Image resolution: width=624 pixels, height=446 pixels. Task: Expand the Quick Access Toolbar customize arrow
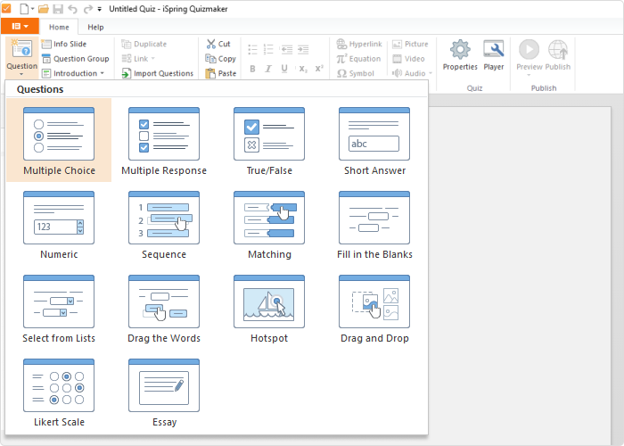click(x=100, y=9)
